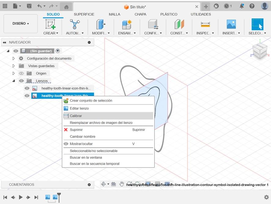This screenshot has width=271, height=204.
Task: Open the File menu icon
Action: pyautogui.click(x=15, y=6)
